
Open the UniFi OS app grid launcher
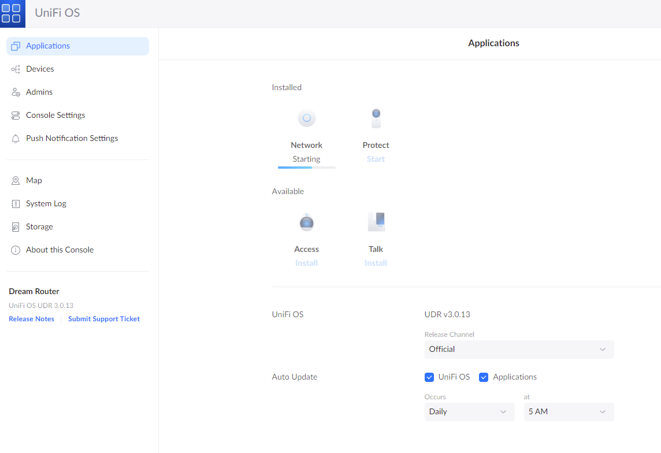[12, 13]
